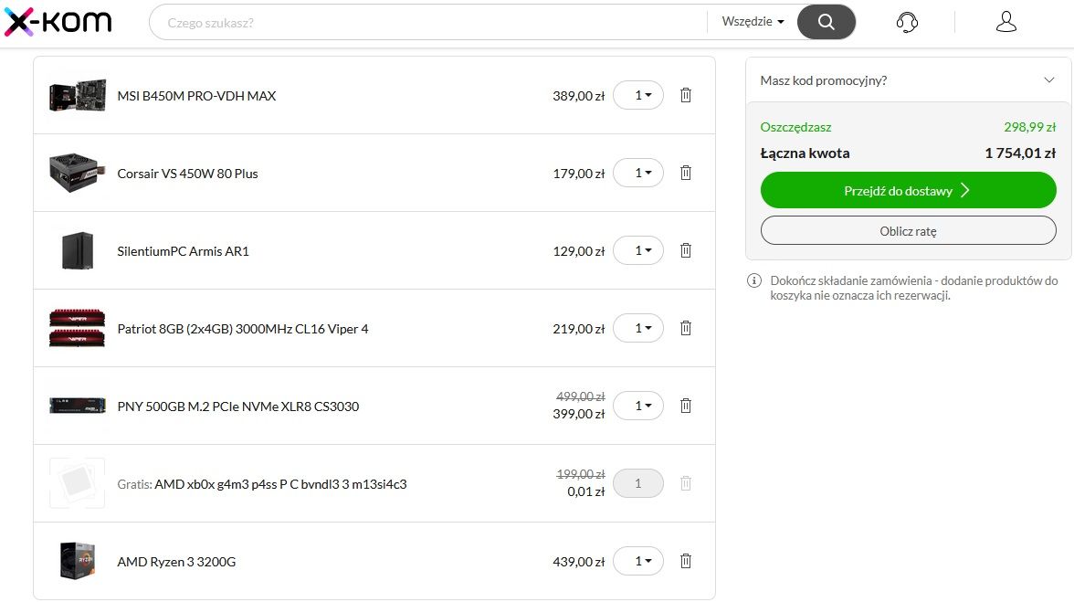Click the Oblicz ratę button
Viewport: 1074px width, 602px height.
pyautogui.click(x=908, y=231)
